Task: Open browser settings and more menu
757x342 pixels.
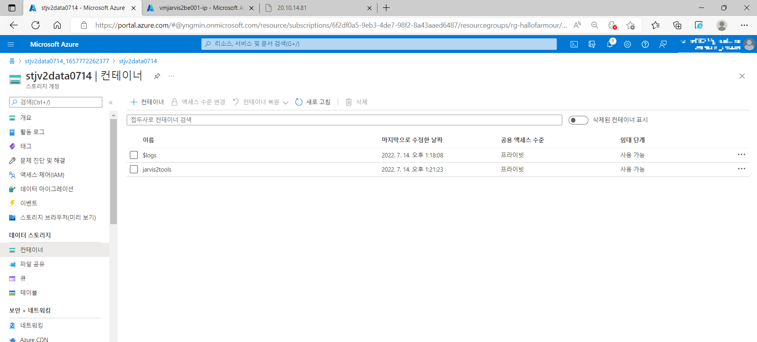Action: pos(744,25)
